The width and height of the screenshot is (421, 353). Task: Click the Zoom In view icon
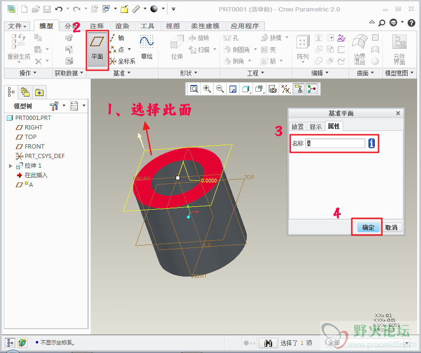click(207, 89)
